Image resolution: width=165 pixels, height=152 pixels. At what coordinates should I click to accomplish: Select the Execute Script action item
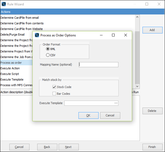coord(10,74)
